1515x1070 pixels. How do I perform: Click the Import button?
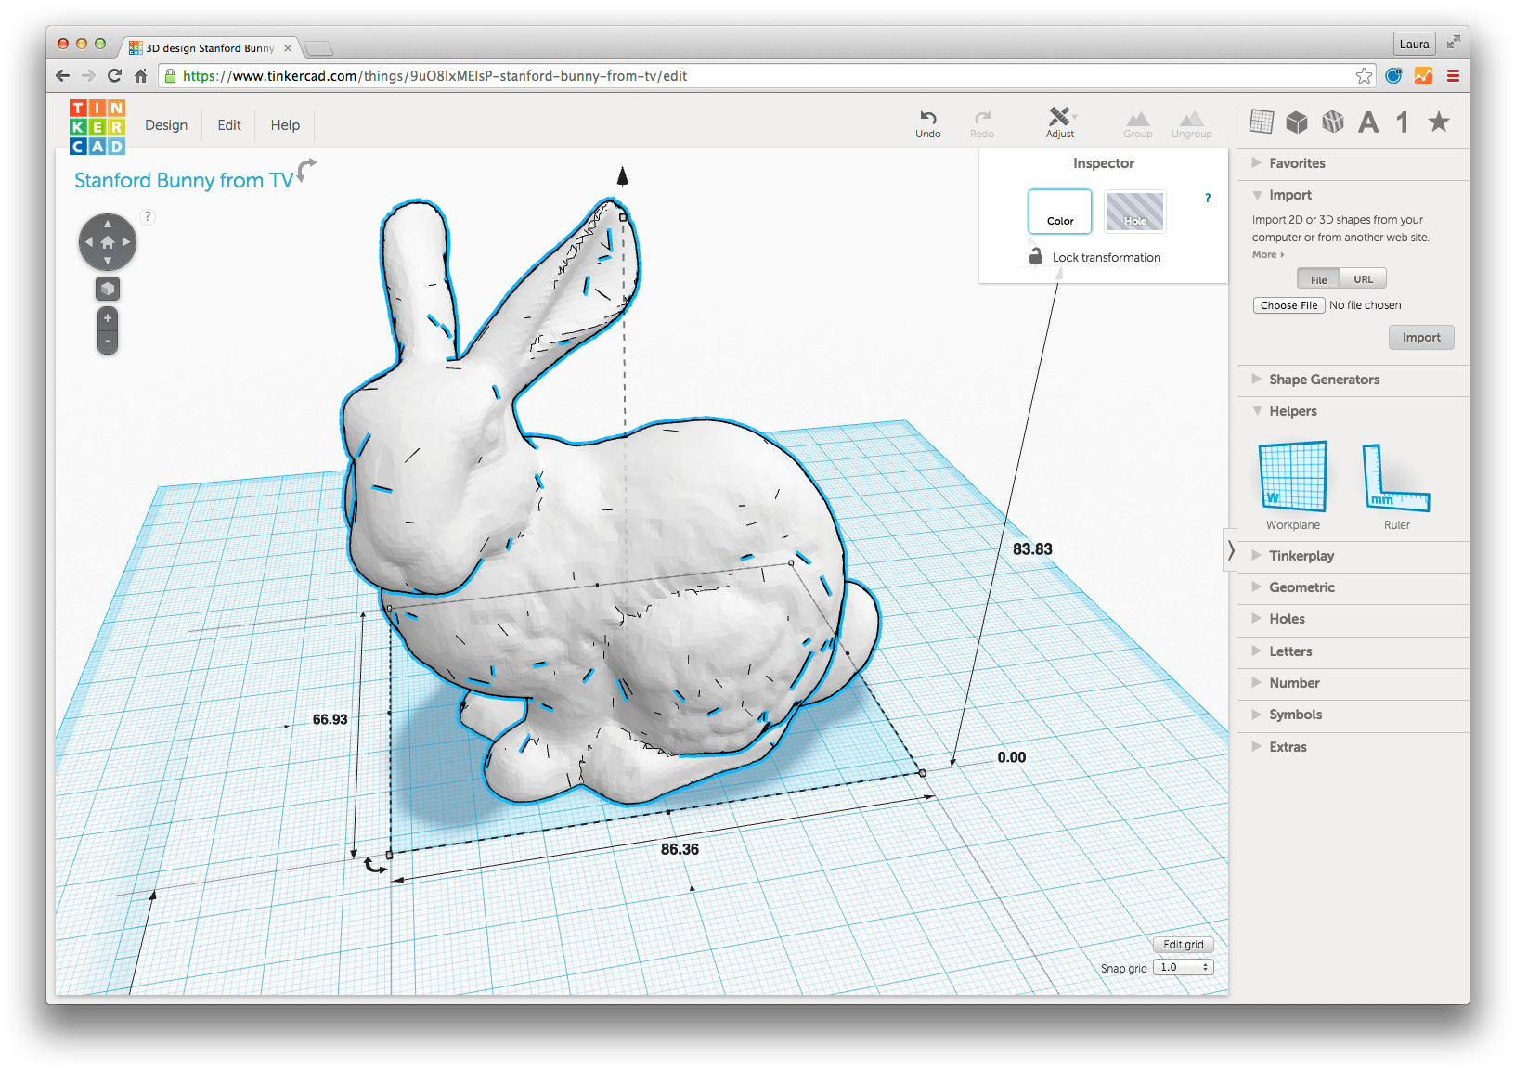1421,337
